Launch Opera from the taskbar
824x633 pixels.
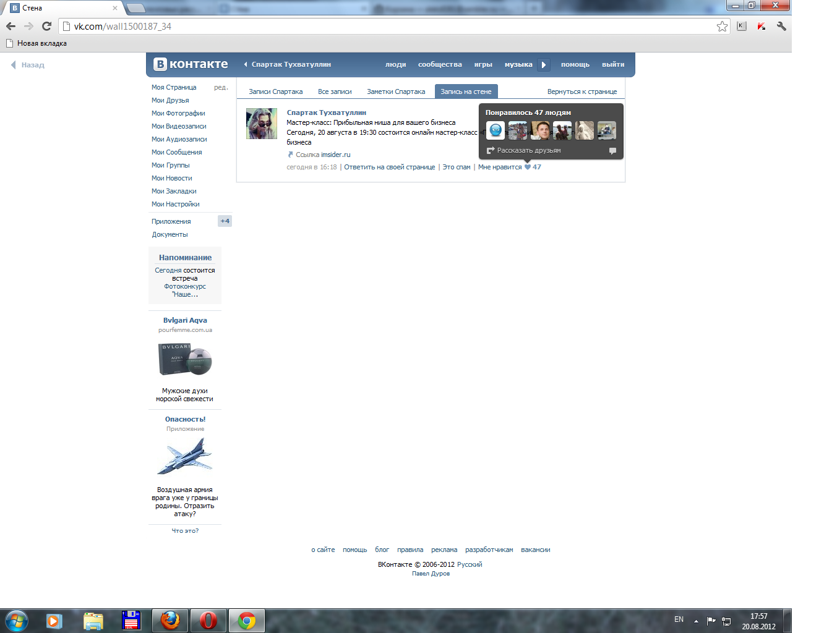[208, 620]
